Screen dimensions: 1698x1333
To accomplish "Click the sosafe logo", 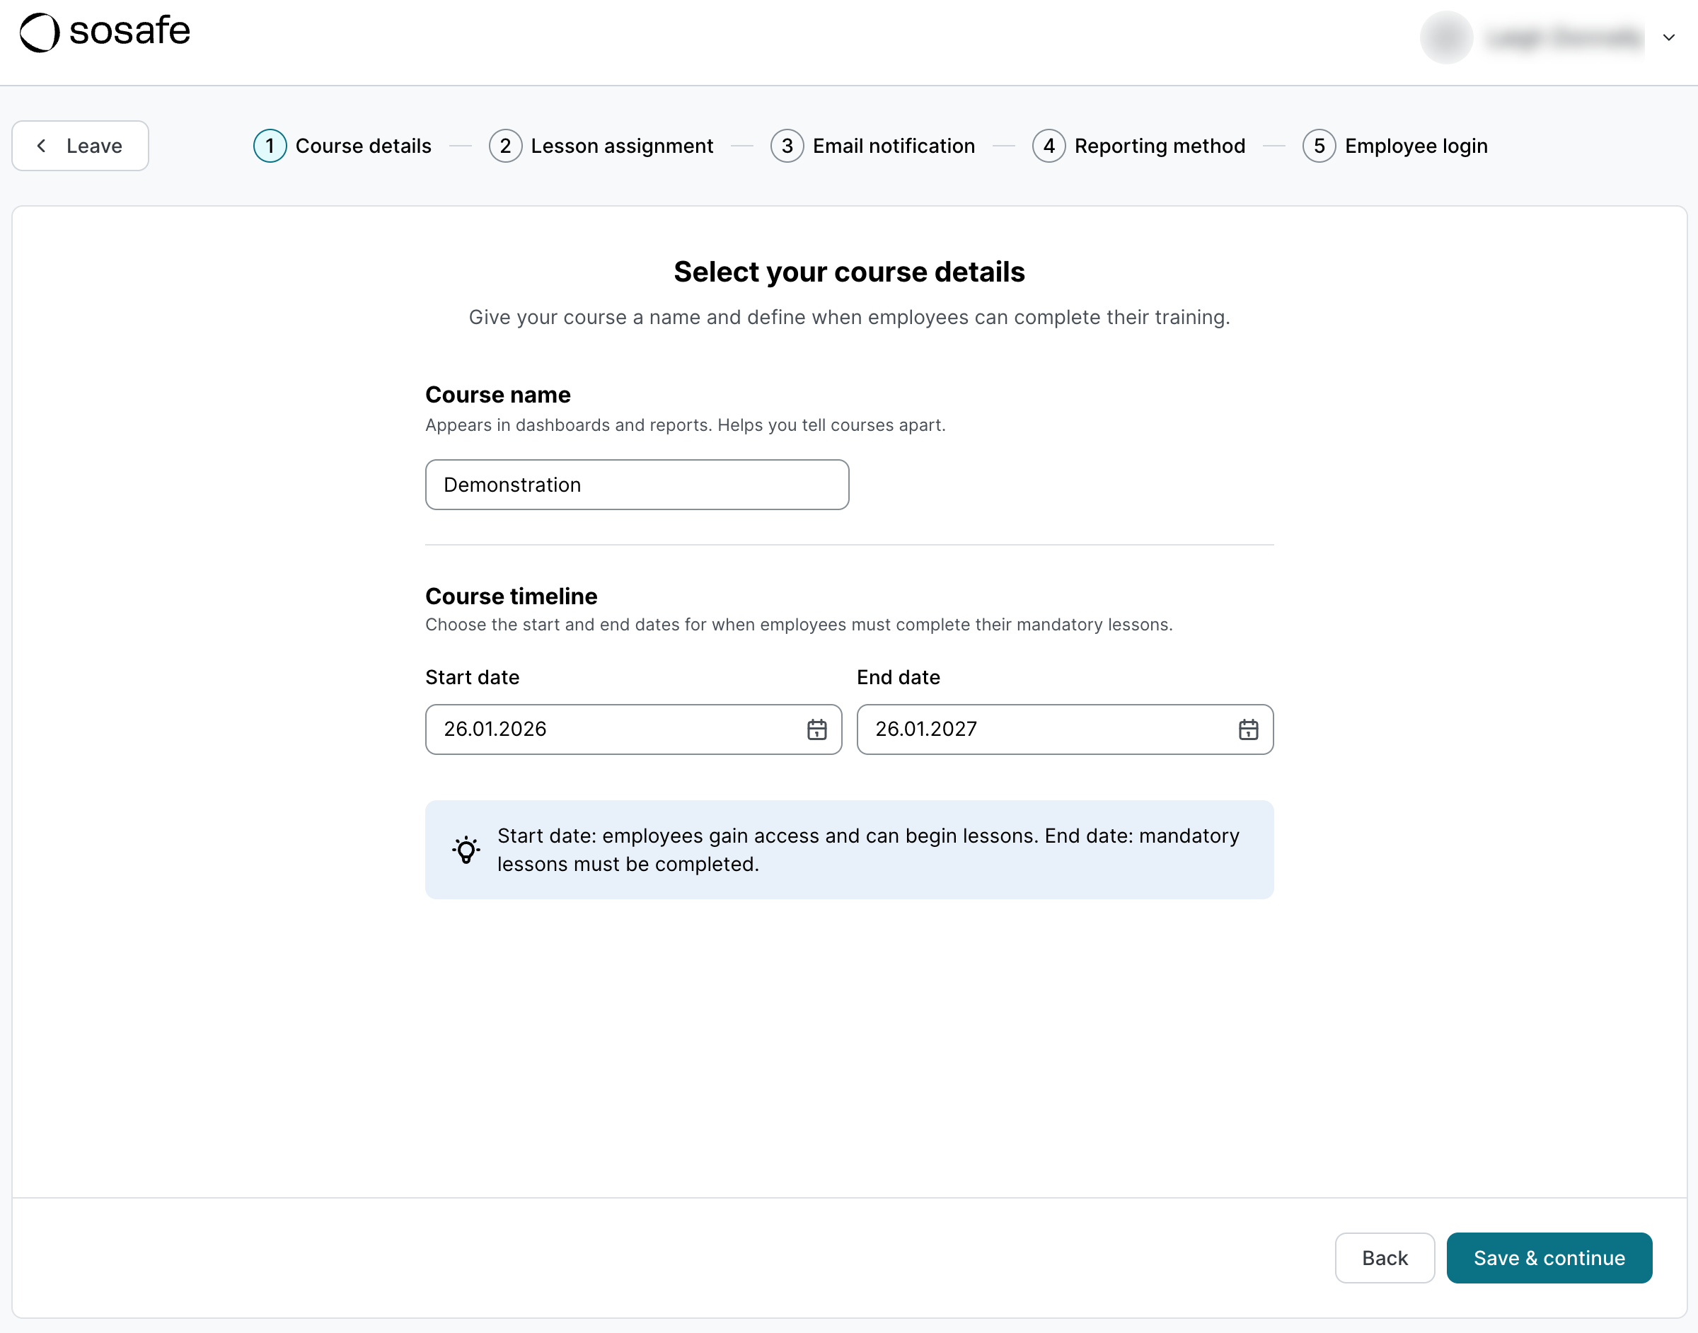I will click(x=104, y=32).
